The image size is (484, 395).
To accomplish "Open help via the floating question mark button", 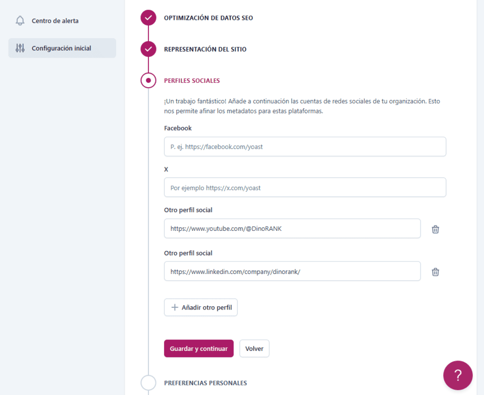I will 458,375.
